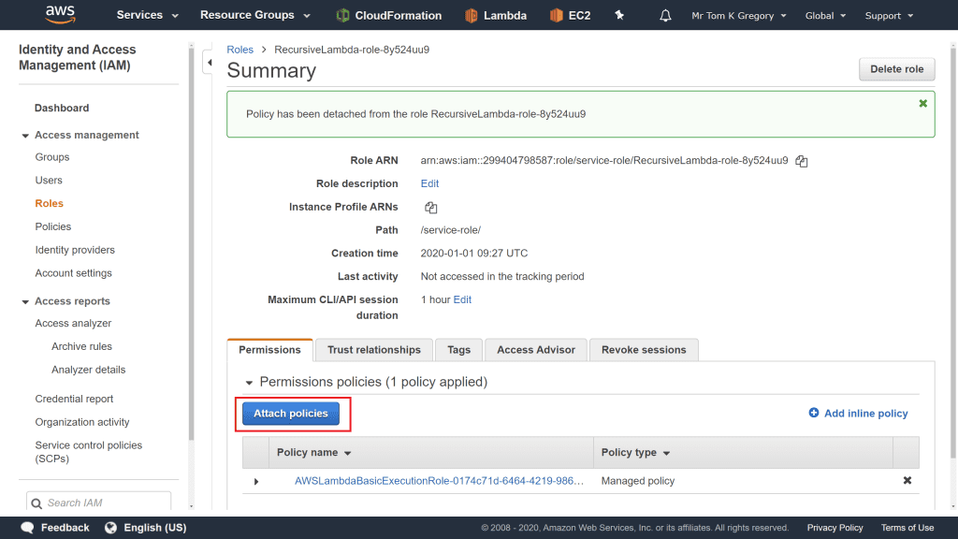Copy the Instance Profile ARNs value
The height and width of the screenshot is (539, 958).
(x=430, y=208)
